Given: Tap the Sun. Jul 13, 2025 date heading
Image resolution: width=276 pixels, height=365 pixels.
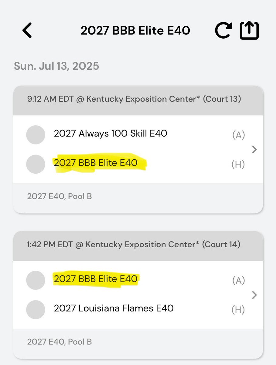Looking at the screenshot, I should coord(56,66).
